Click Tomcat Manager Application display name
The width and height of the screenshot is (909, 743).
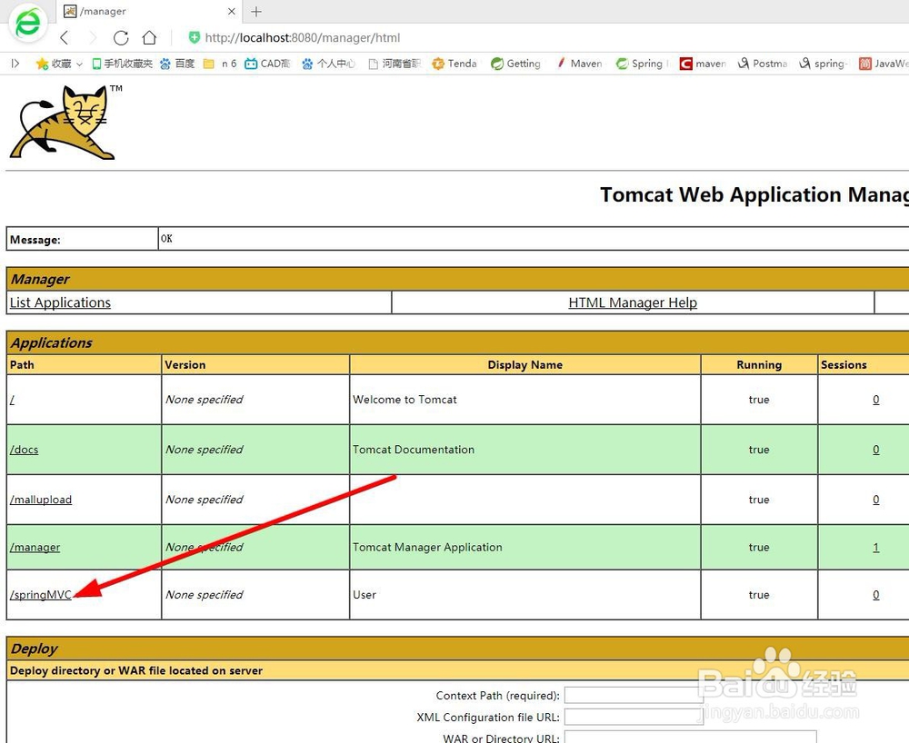coord(427,547)
